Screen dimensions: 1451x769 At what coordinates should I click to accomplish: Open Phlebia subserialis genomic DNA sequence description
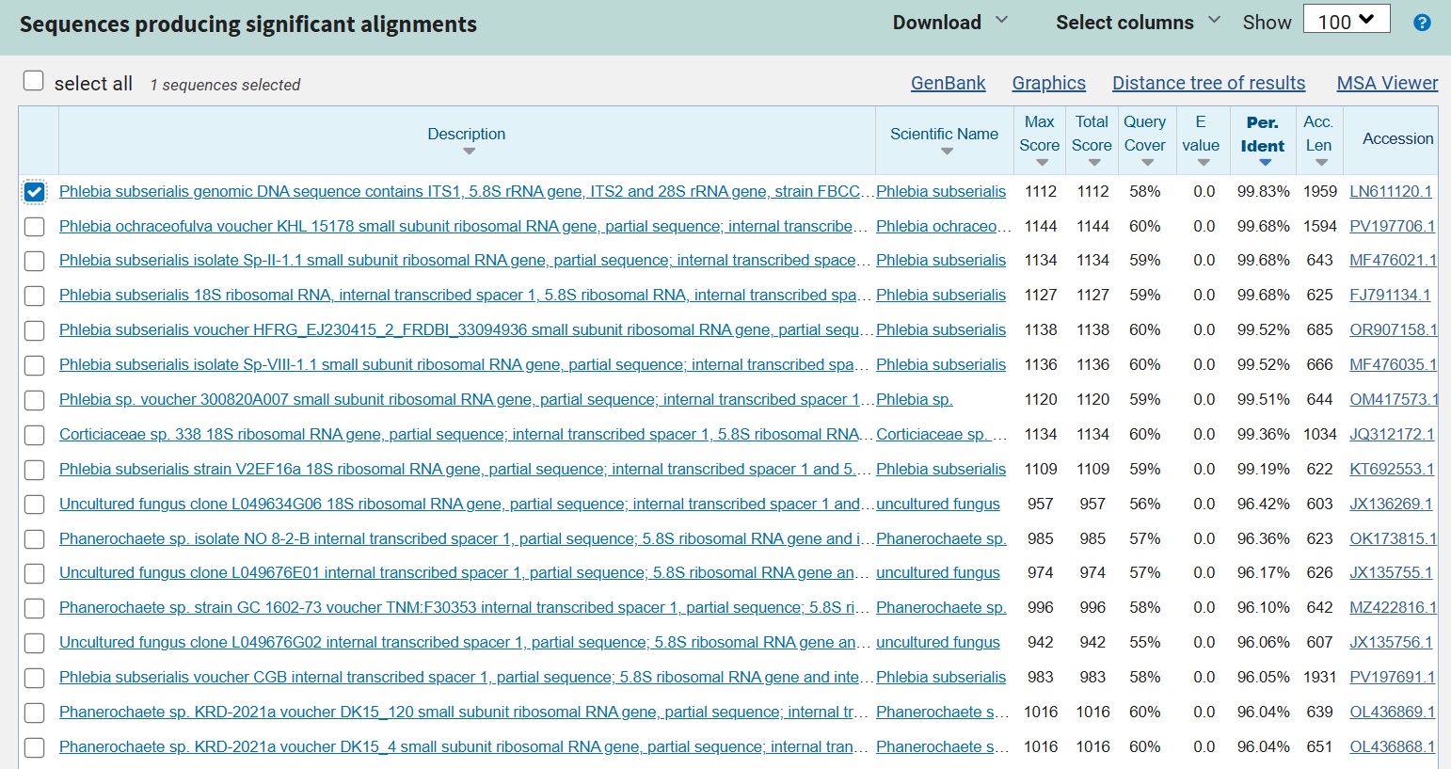pos(466,191)
